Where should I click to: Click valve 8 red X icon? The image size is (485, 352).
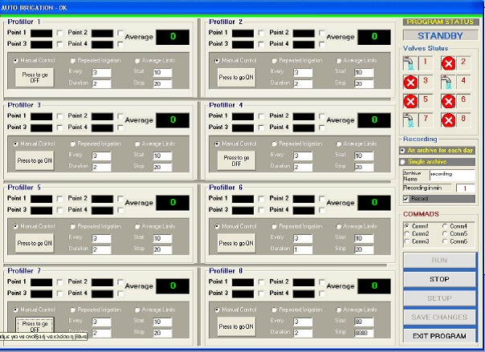[448, 119]
